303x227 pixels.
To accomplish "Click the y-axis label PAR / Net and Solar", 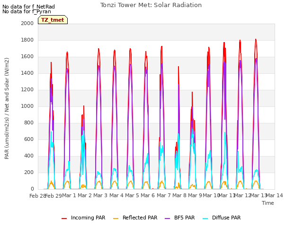I will tap(7, 108).
